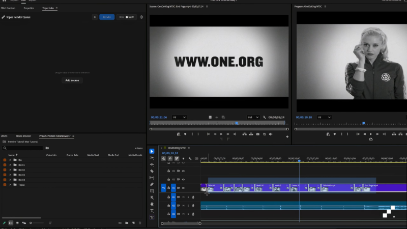Toggle the A3 track target
The width and height of the screenshot is (407, 229).
point(173,214)
